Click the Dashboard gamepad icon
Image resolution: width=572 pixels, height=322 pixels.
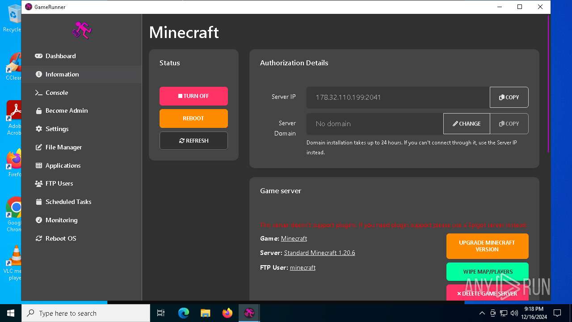click(38, 56)
